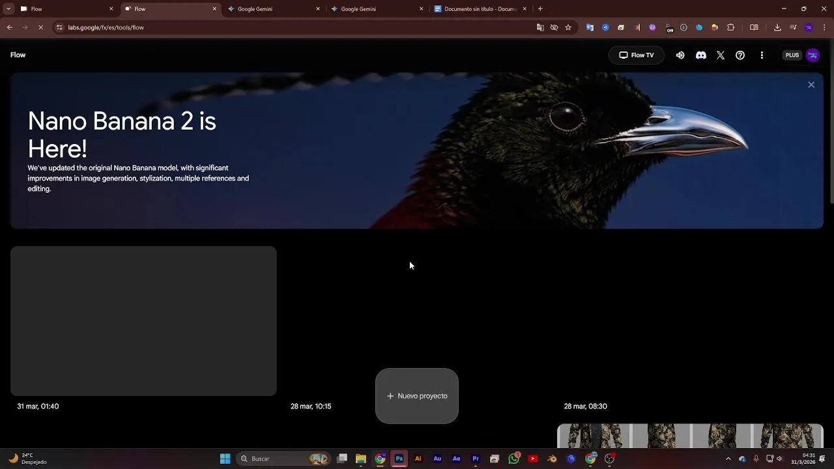This screenshot has height=469, width=834.
Task: Open the clock showing 04:31
Action: 803,459
